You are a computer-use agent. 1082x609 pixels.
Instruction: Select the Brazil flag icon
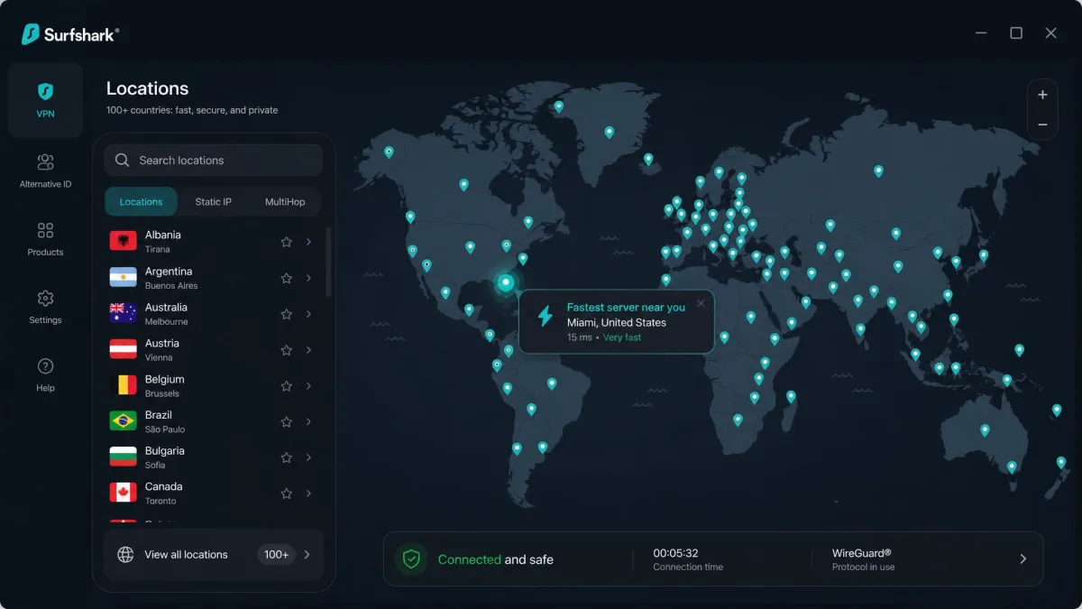[x=123, y=421]
